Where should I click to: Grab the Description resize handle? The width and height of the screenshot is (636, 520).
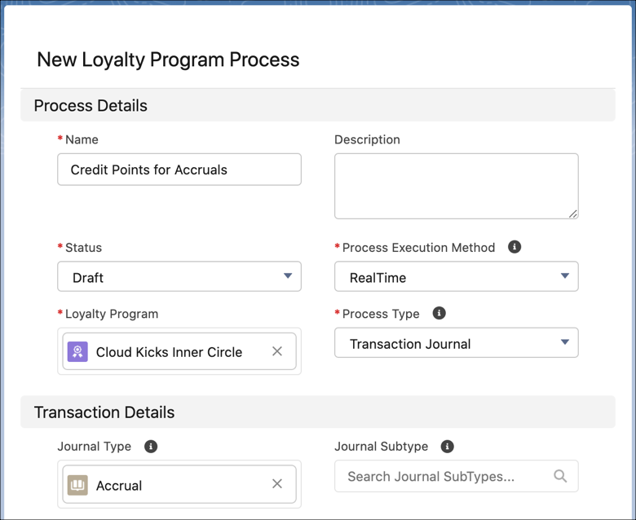click(x=572, y=214)
